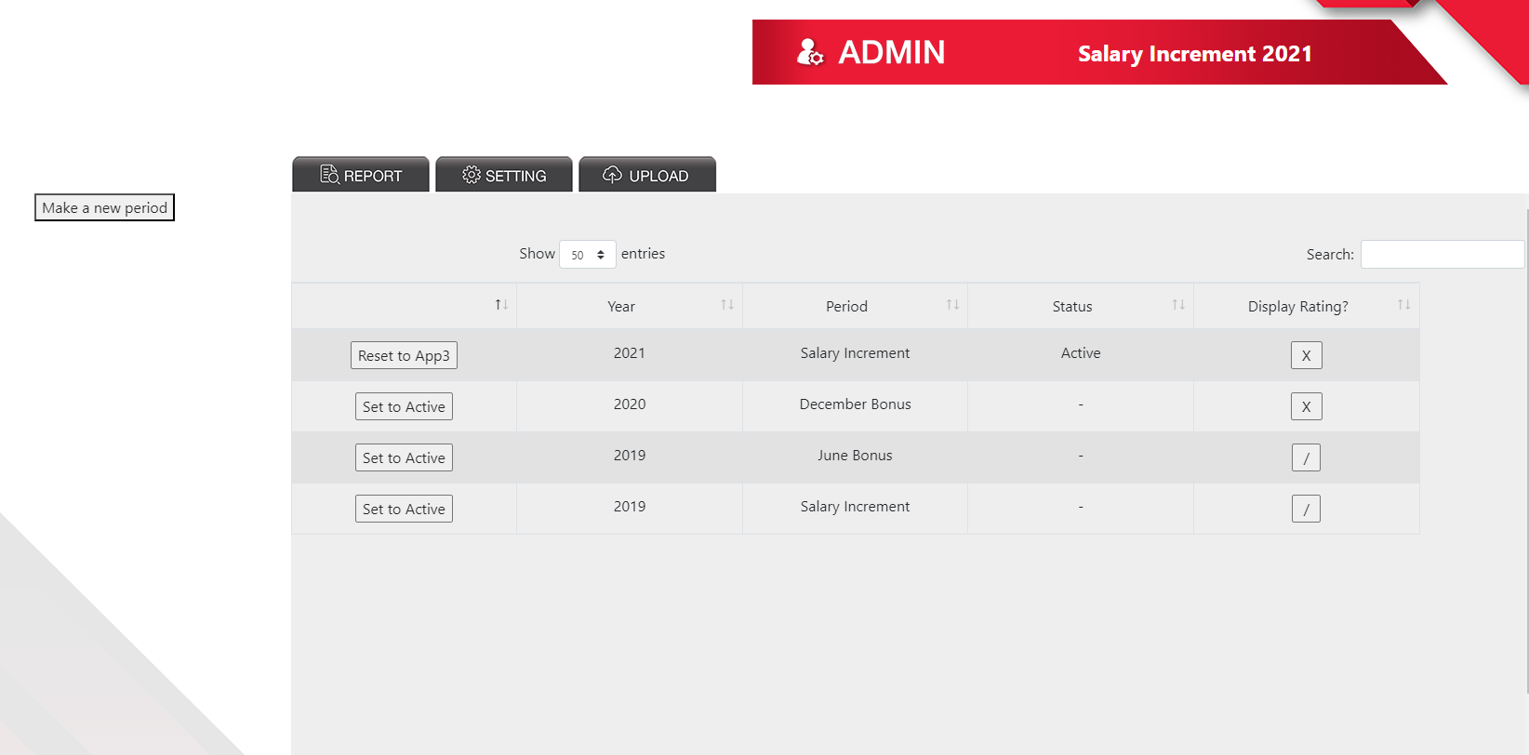Screen dimensions: 1529x755
Task: Toggle display rating for 2021 Salary Increment
Action: [1306, 355]
